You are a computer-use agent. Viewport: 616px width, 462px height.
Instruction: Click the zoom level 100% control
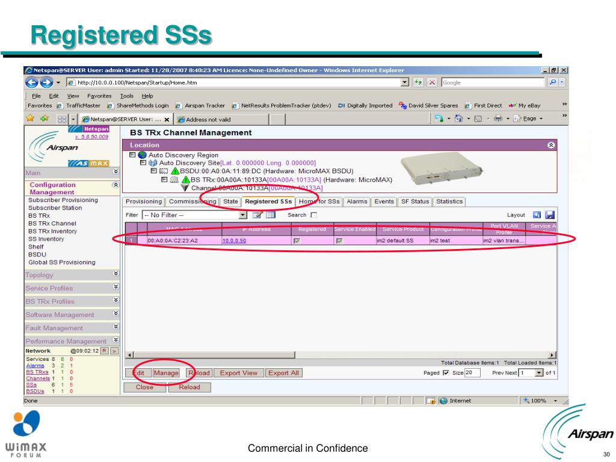click(540, 401)
